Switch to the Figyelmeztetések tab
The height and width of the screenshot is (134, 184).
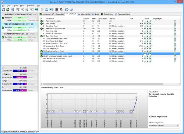click(x=123, y=14)
